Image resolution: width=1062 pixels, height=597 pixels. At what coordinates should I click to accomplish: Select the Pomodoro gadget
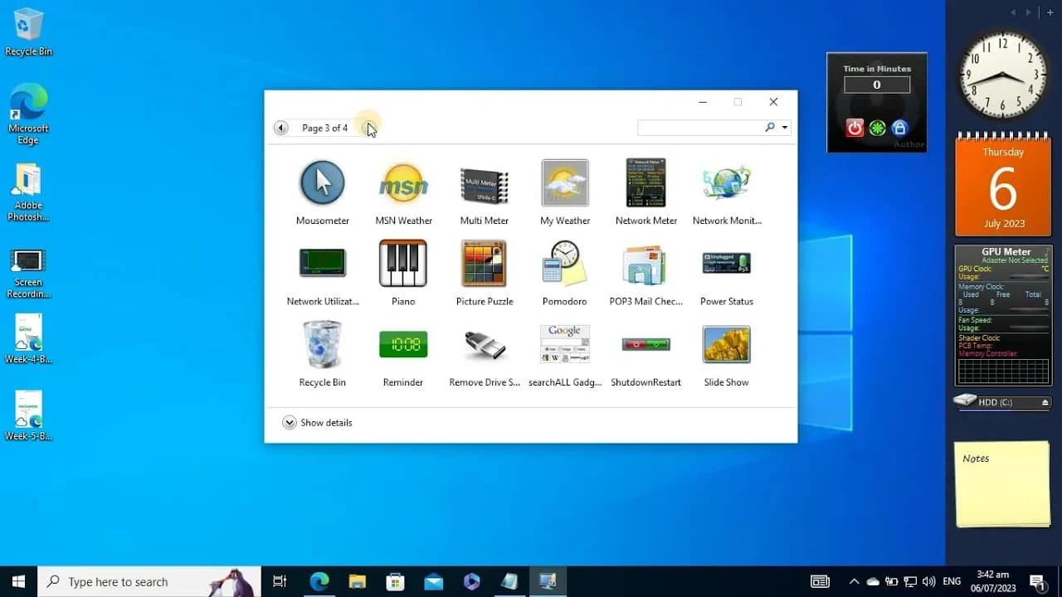pos(565,264)
